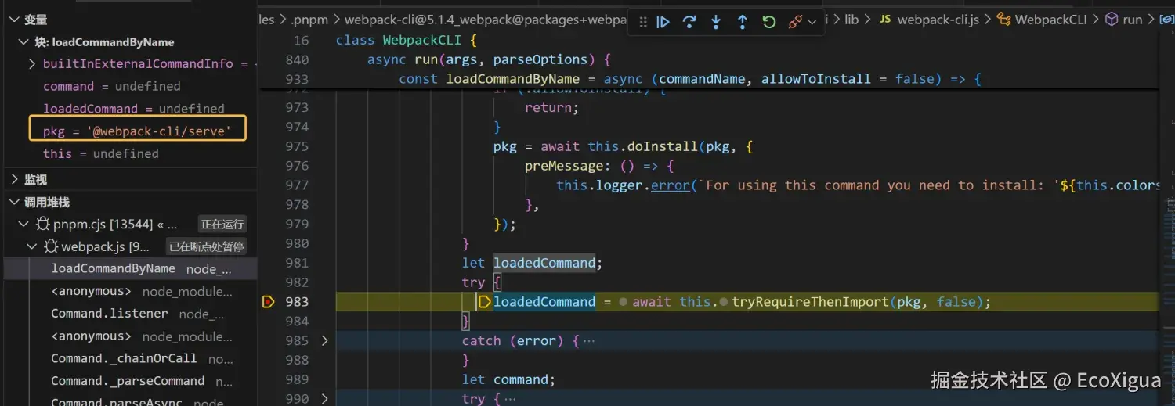Disconnect the debugger via plug icon
Image resolution: width=1175 pixels, height=406 pixels.
[795, 22]
